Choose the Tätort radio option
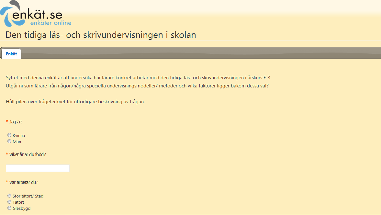Screen dimensions: 381x215 [9, 202]
